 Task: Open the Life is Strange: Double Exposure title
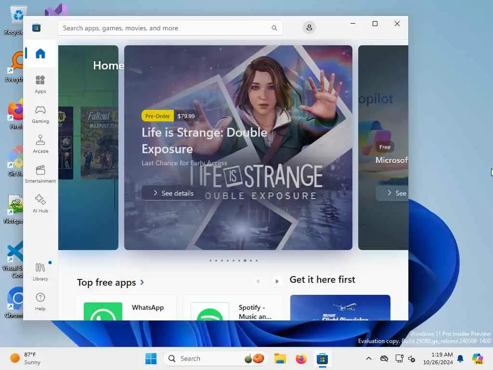[204, 141]
